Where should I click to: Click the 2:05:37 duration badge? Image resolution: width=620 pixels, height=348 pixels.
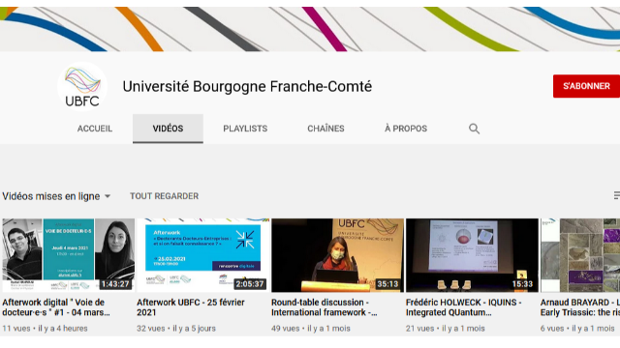250,284
